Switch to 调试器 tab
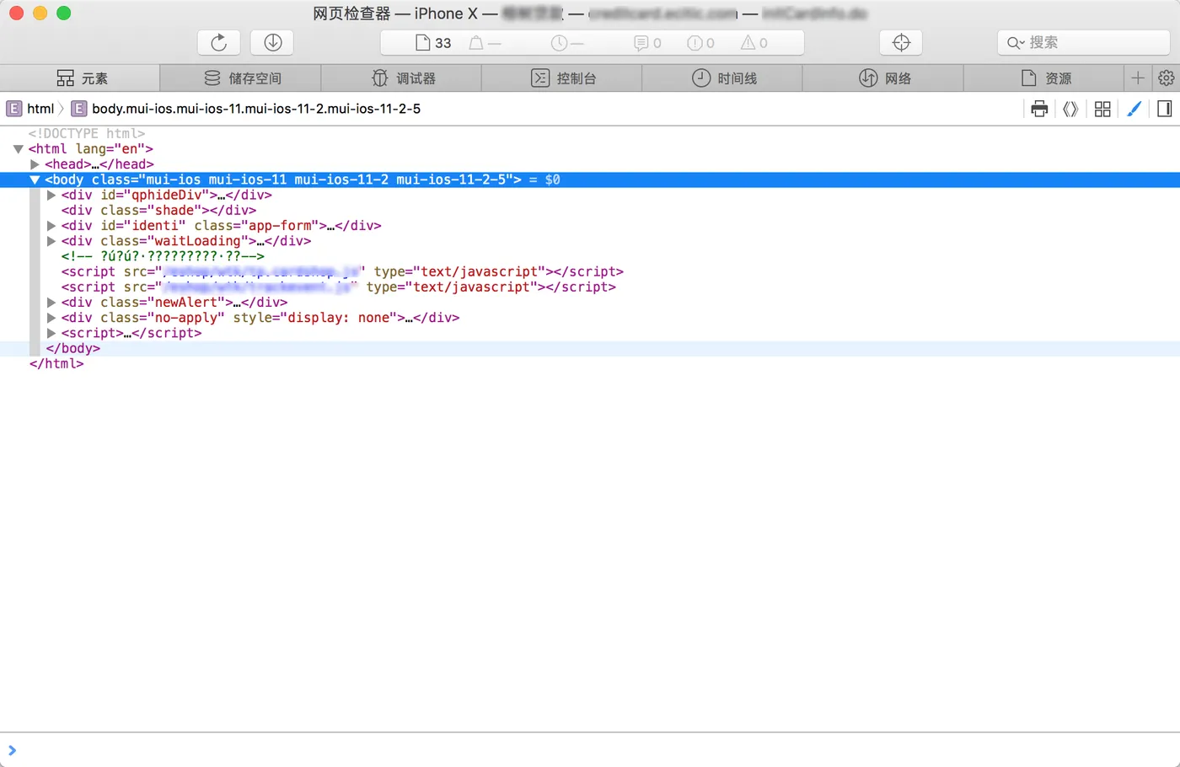Screen dimensions: 1180x767 [x=402, y=78]
